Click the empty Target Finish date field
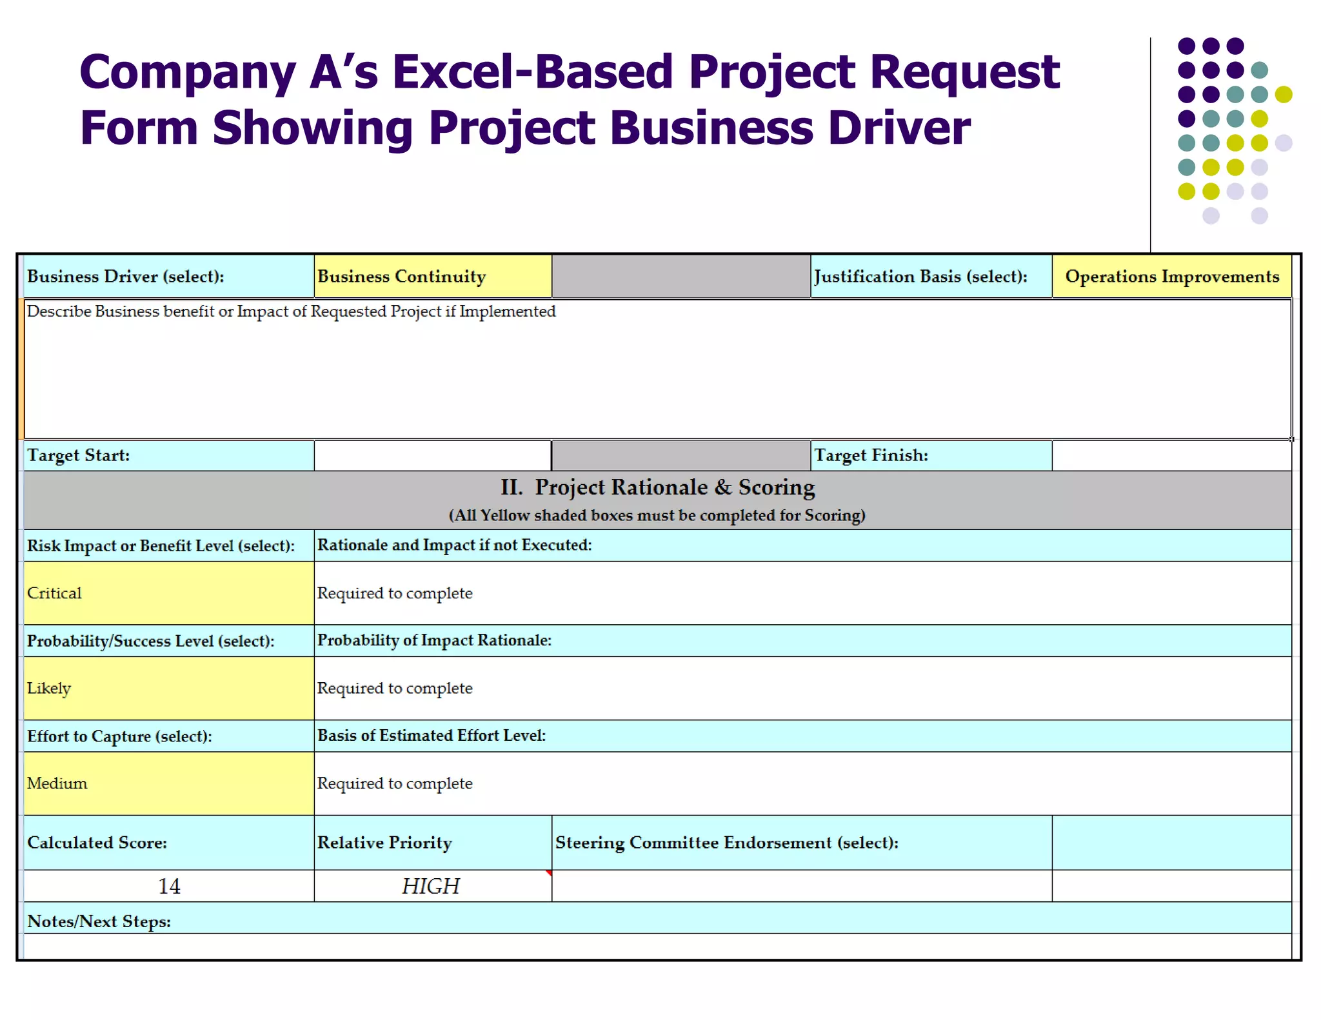This screenshot has width=1321, height=1020. pyautogui.click(x=1171, y=456)
